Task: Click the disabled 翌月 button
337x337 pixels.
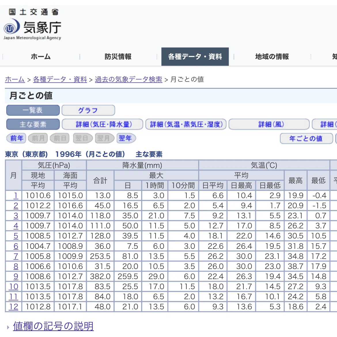Action: pyautogui.click(x=105, y=138)
